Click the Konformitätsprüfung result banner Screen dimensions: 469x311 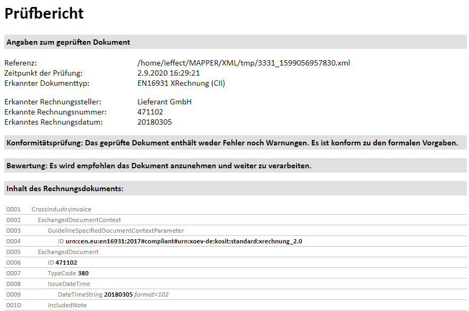pyautogui.click(x=232, y=143)
